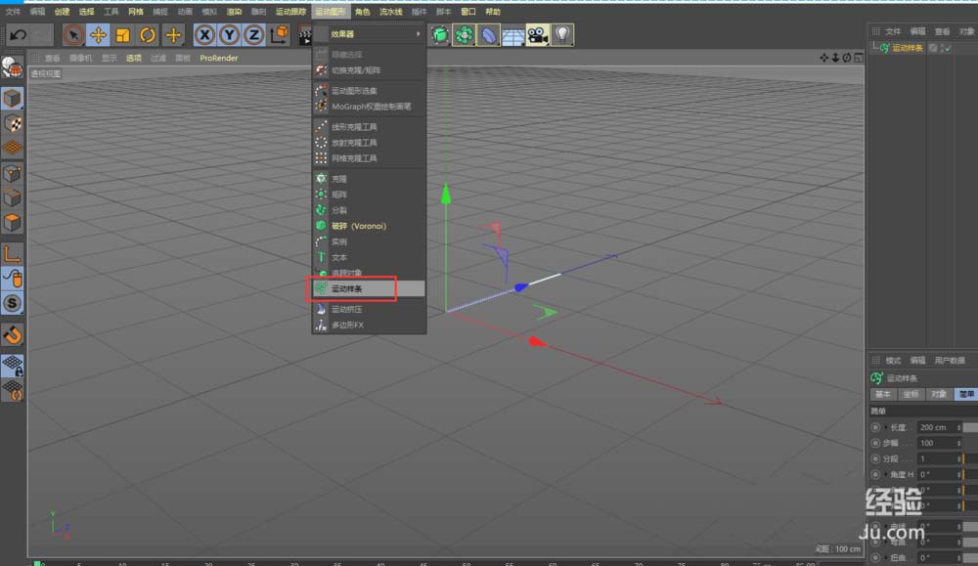The width and height of the screenshot is (978, 566).
Task: Click the Undo arrow icon
Action: (17, 35)
